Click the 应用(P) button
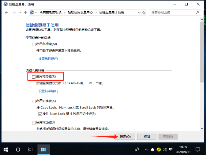Screen dimensions: 206x155 [x=168, y=137]
